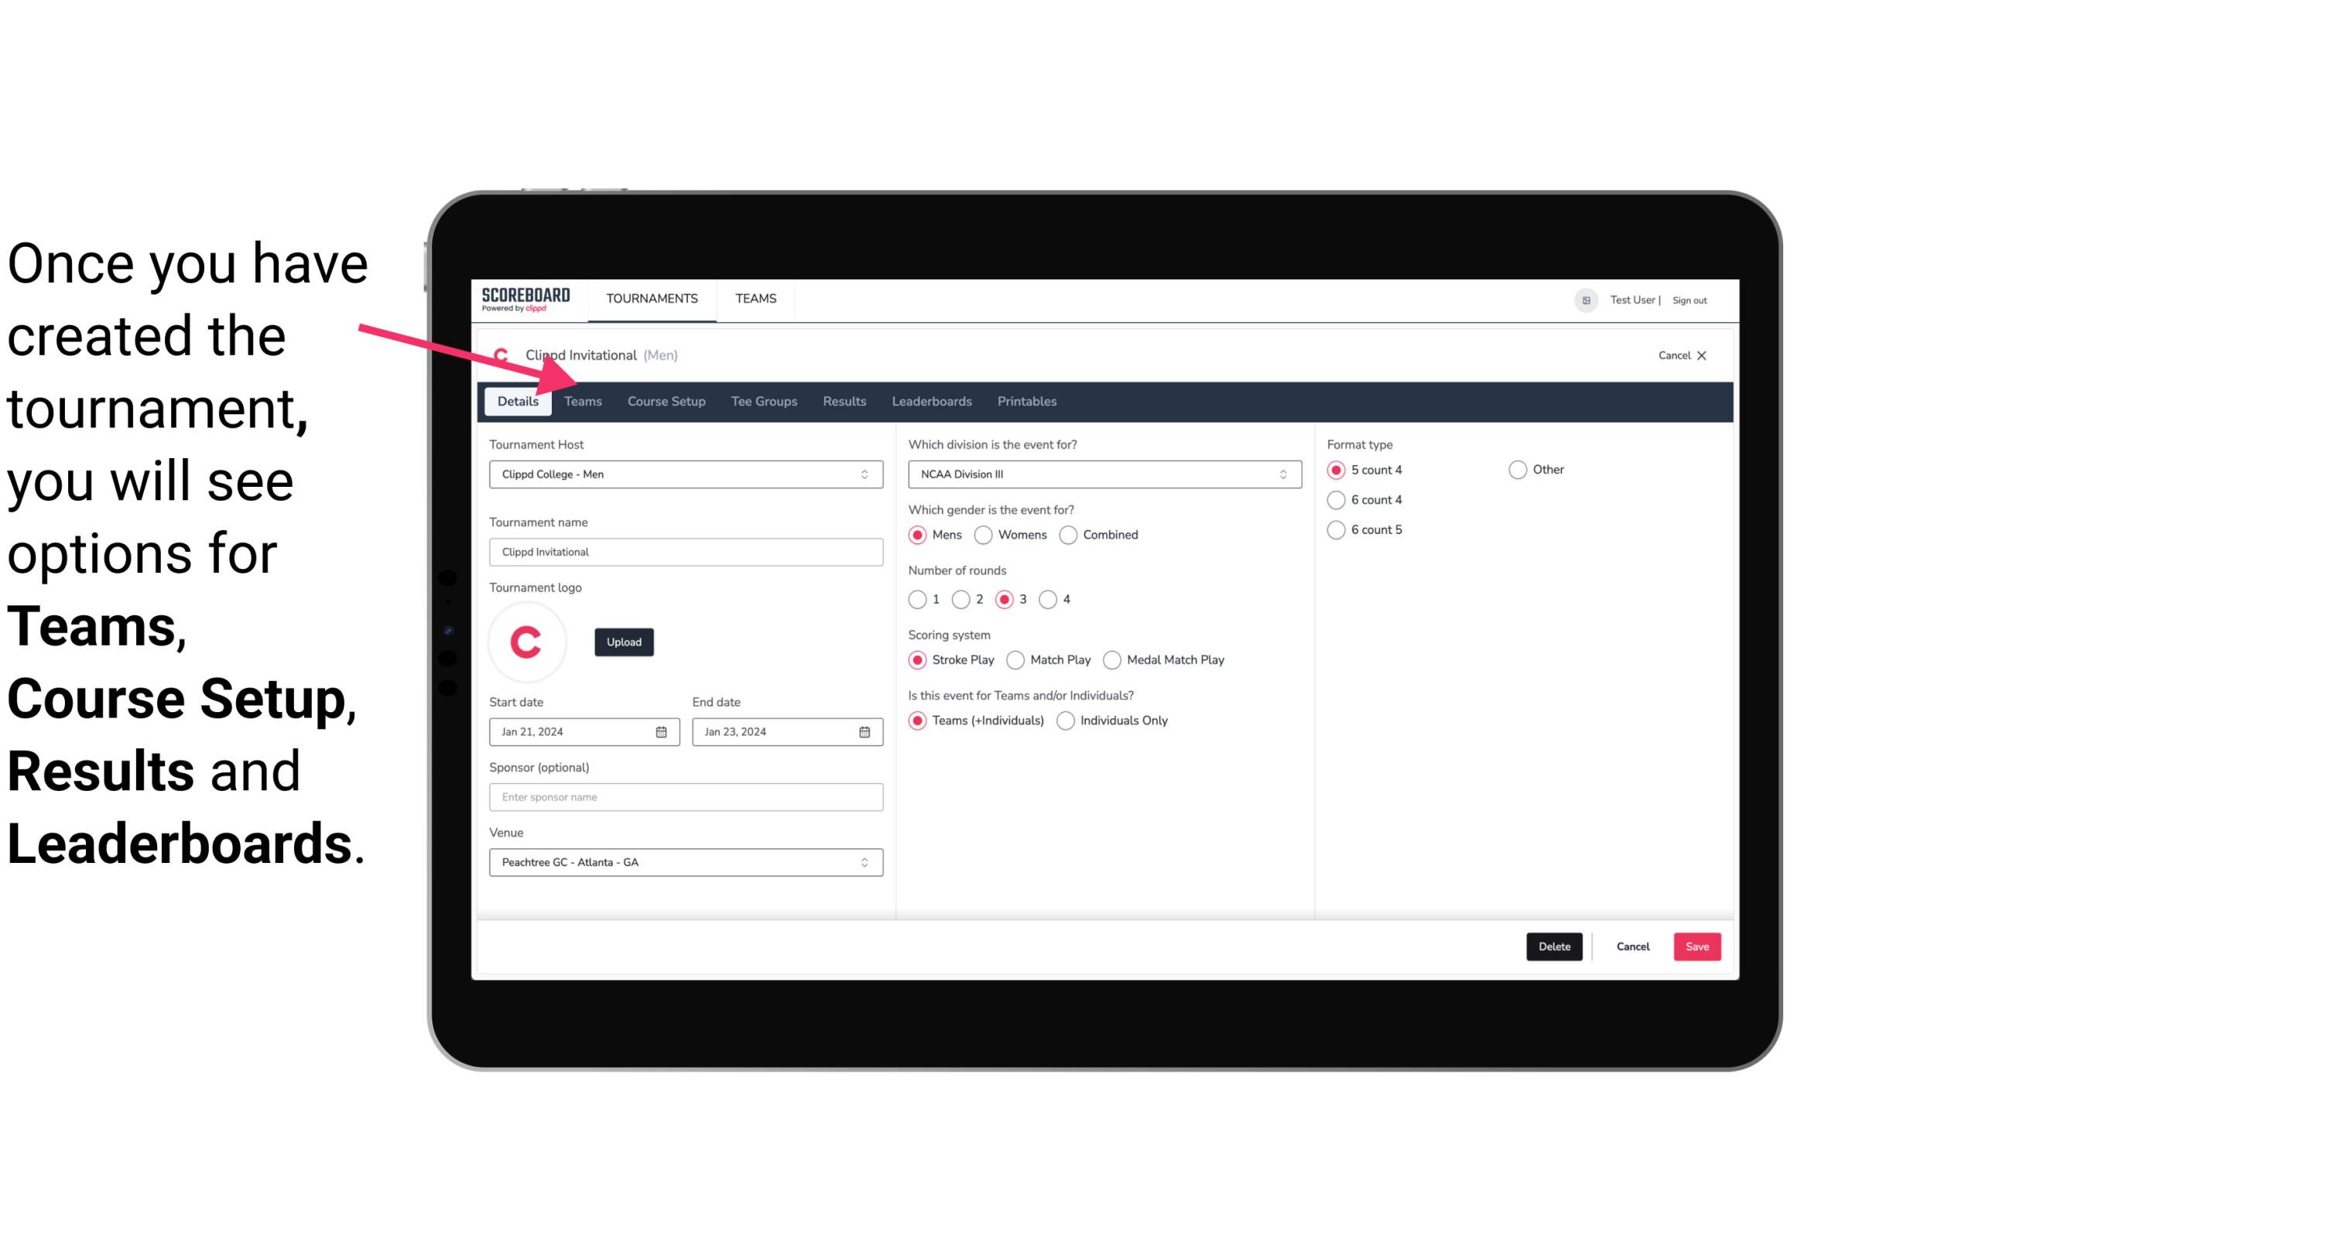The image size is (2342, 1260).
Task: Switch to the Teams tab
Action: coord(583,400)
